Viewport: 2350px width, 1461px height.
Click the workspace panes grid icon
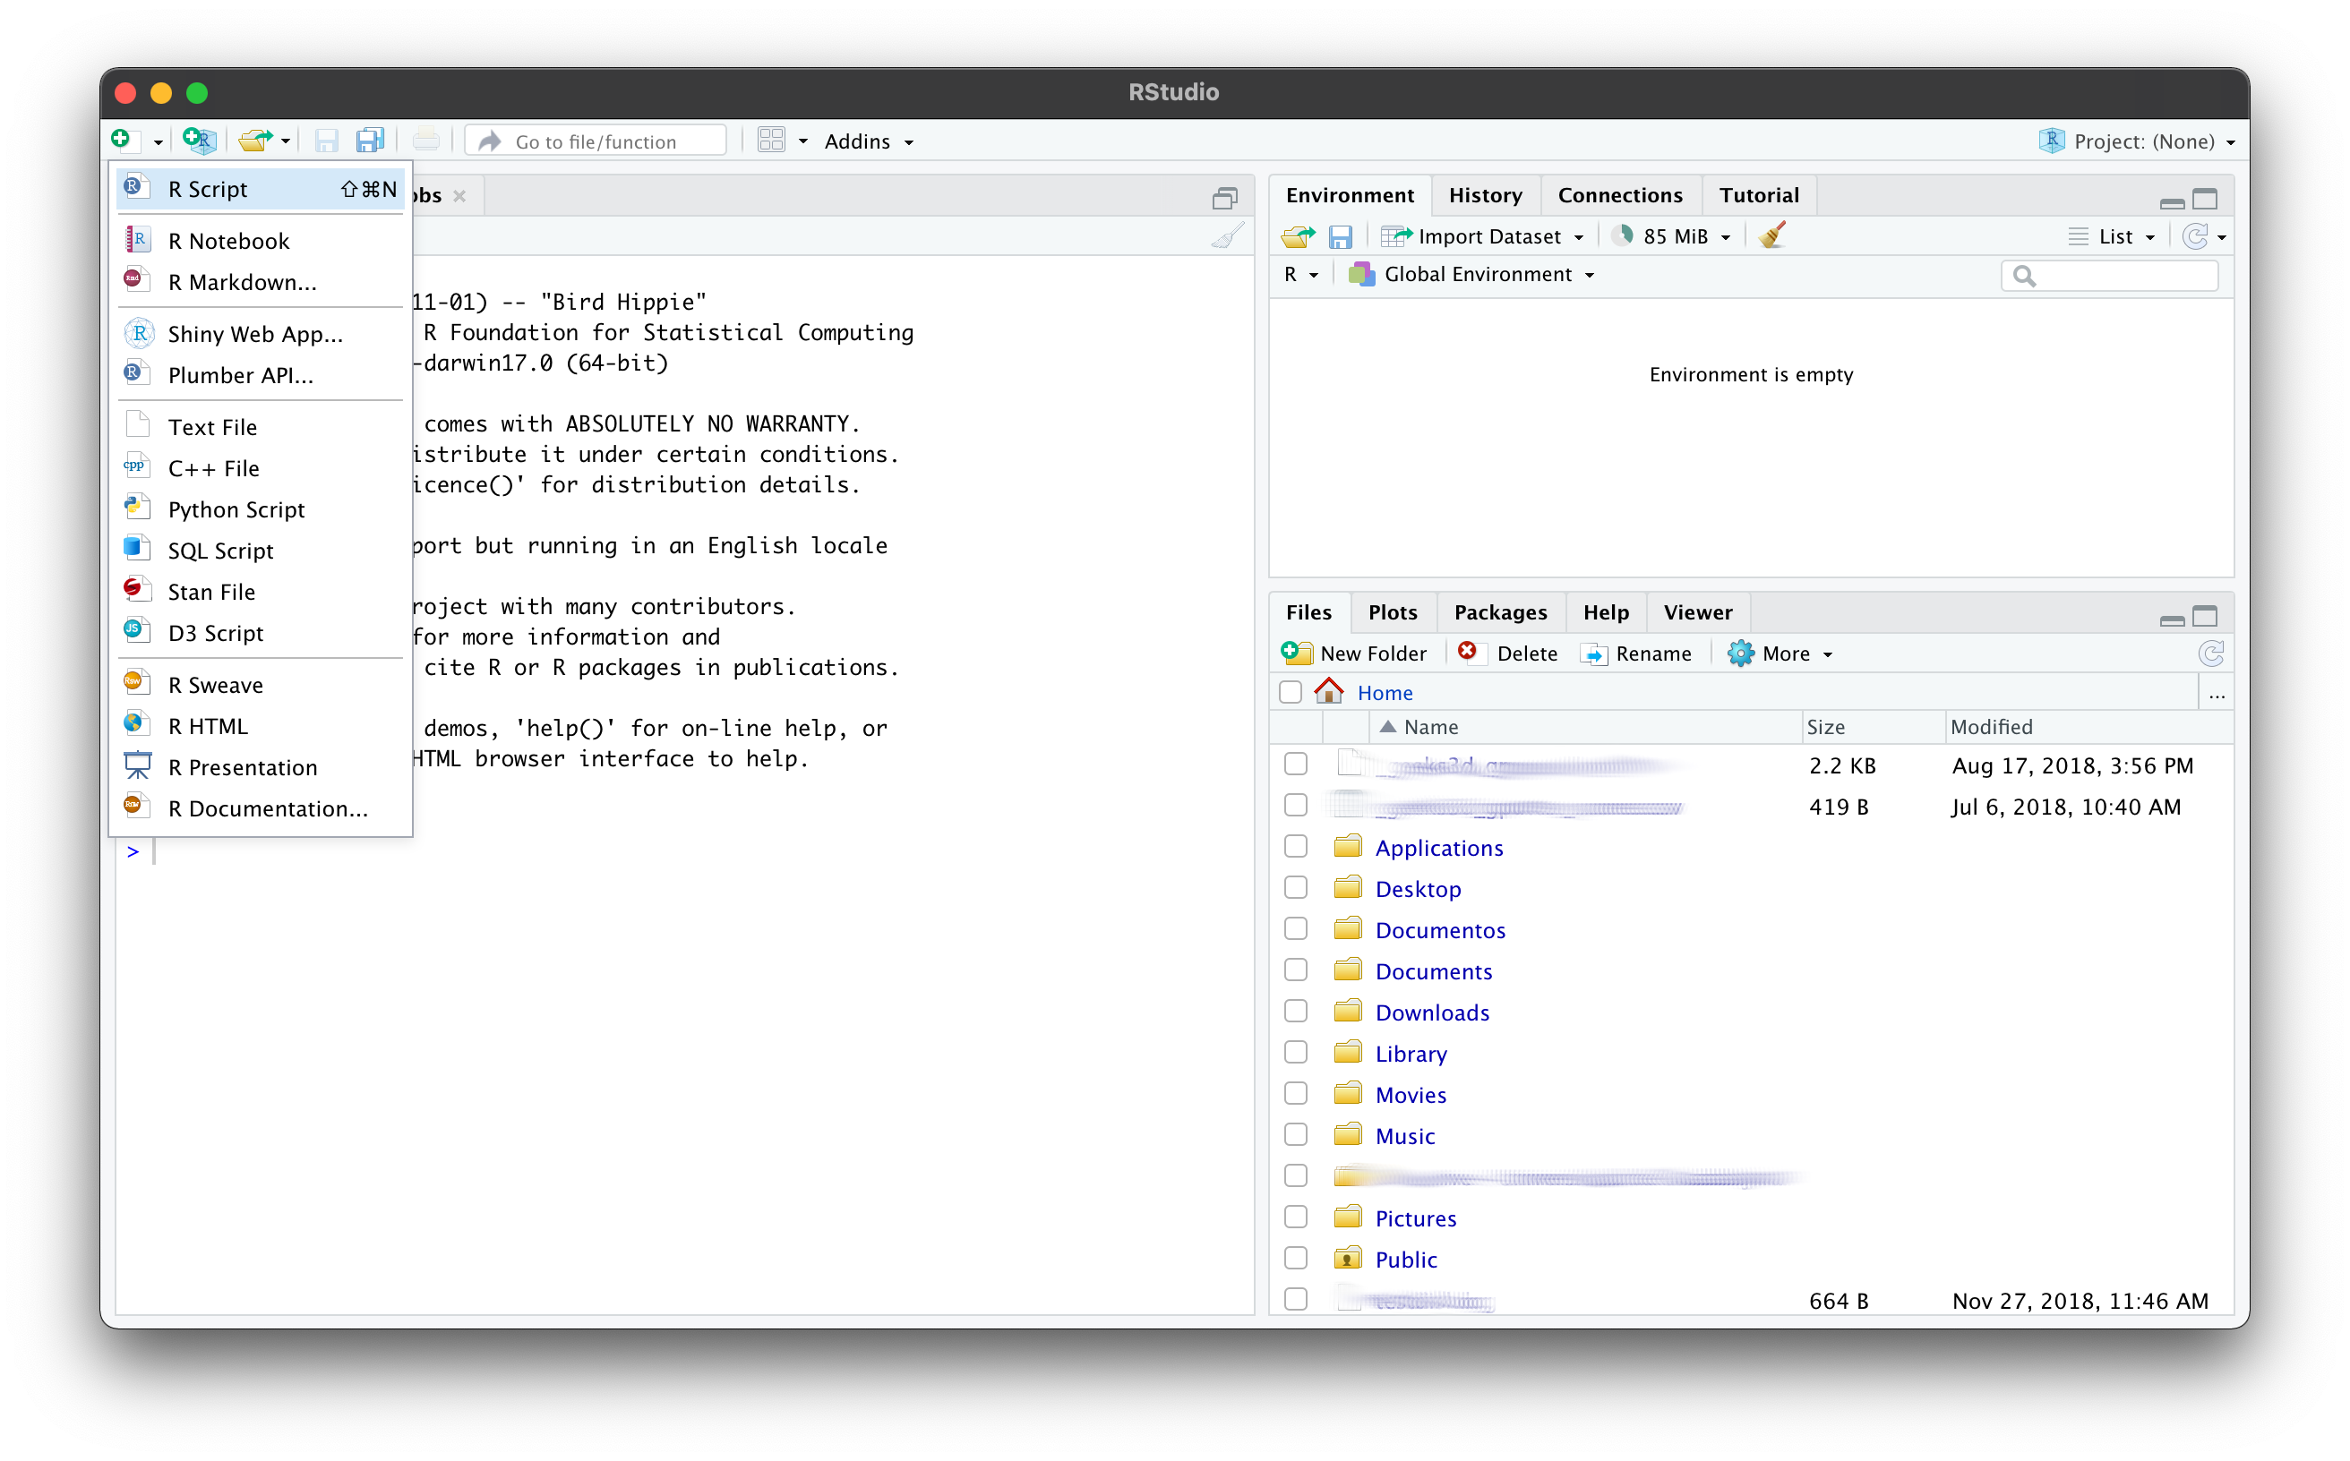click(x=771, y=141)
